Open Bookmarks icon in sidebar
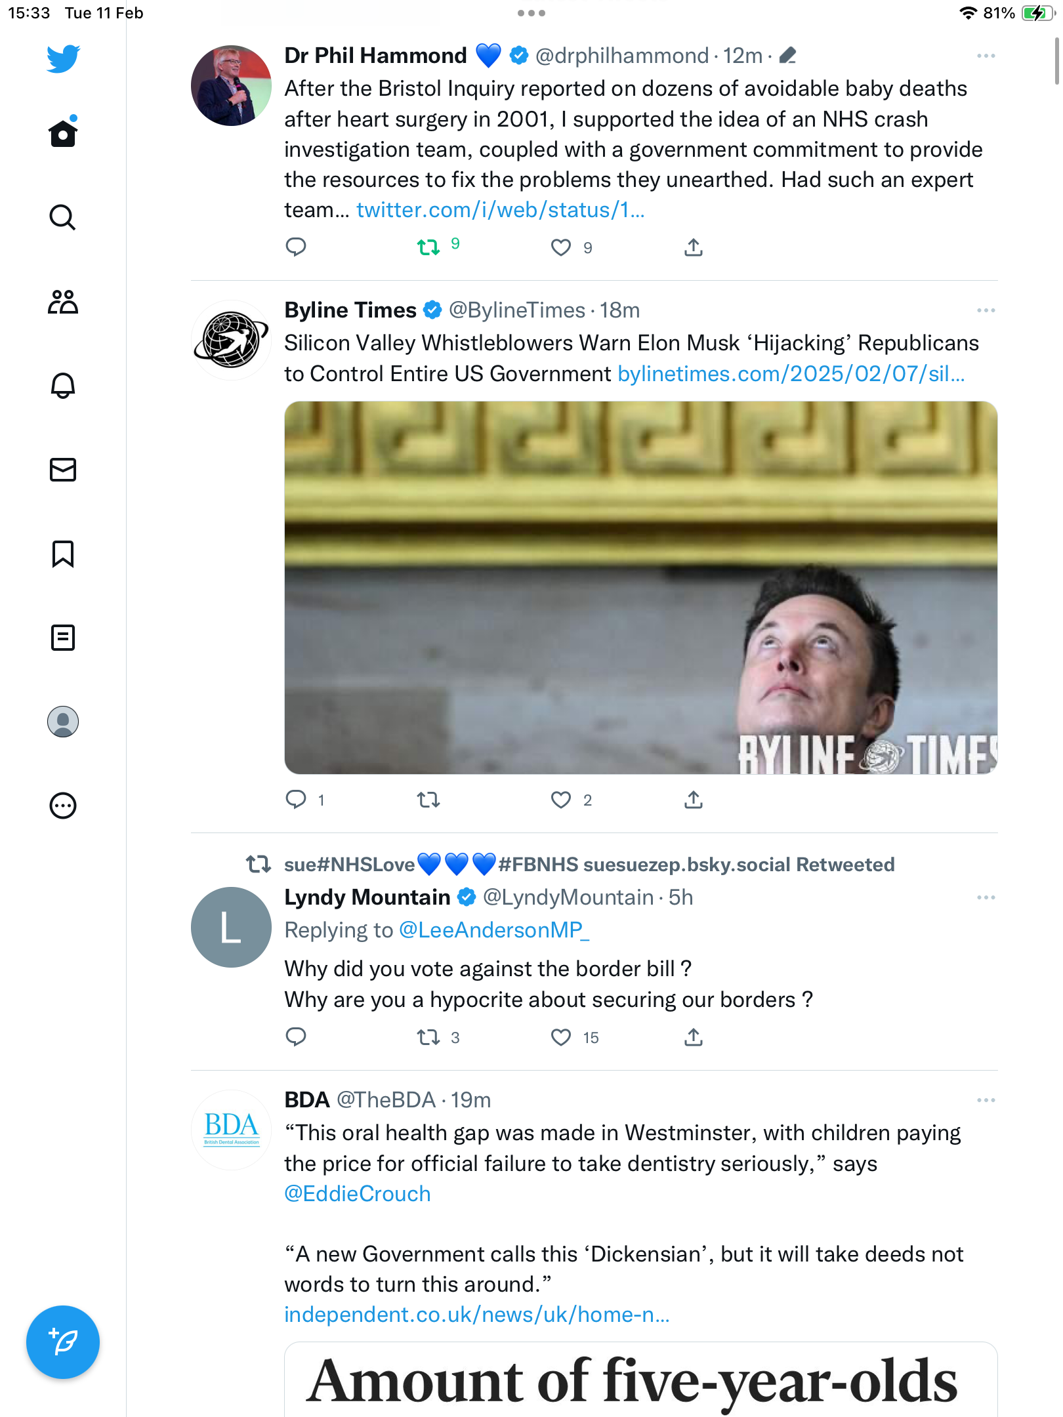This screenshot has width=1063, height=1417. pos(63,554)
